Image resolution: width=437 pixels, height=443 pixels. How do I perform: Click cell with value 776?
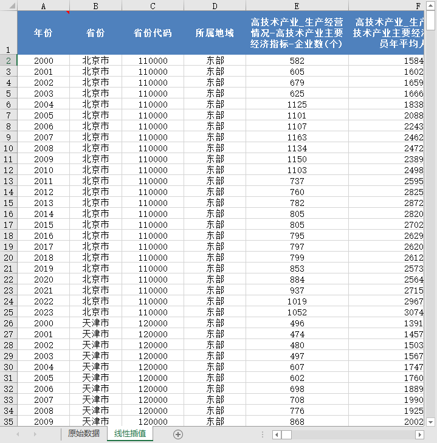[x=297, y=411]
